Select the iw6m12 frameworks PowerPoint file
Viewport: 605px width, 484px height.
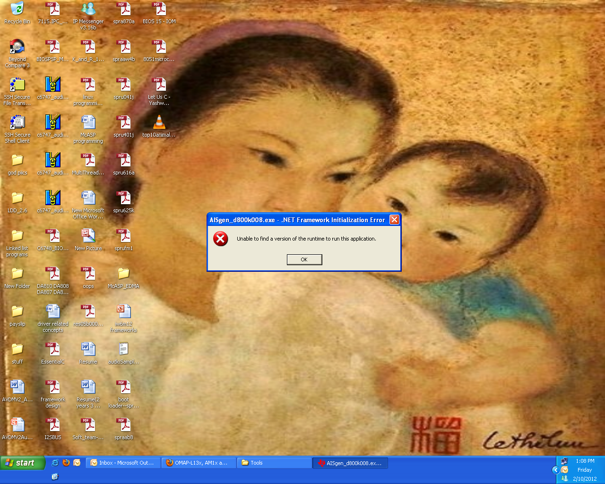pyautogui.click(x=124, y=318)
